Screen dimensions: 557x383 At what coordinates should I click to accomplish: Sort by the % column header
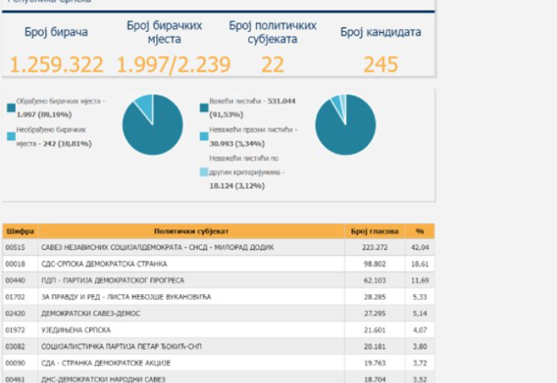(420, 231)
